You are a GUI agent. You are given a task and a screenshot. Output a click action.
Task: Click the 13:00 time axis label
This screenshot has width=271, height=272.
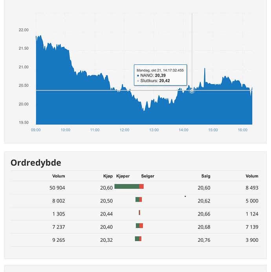(x=154, y=130)
